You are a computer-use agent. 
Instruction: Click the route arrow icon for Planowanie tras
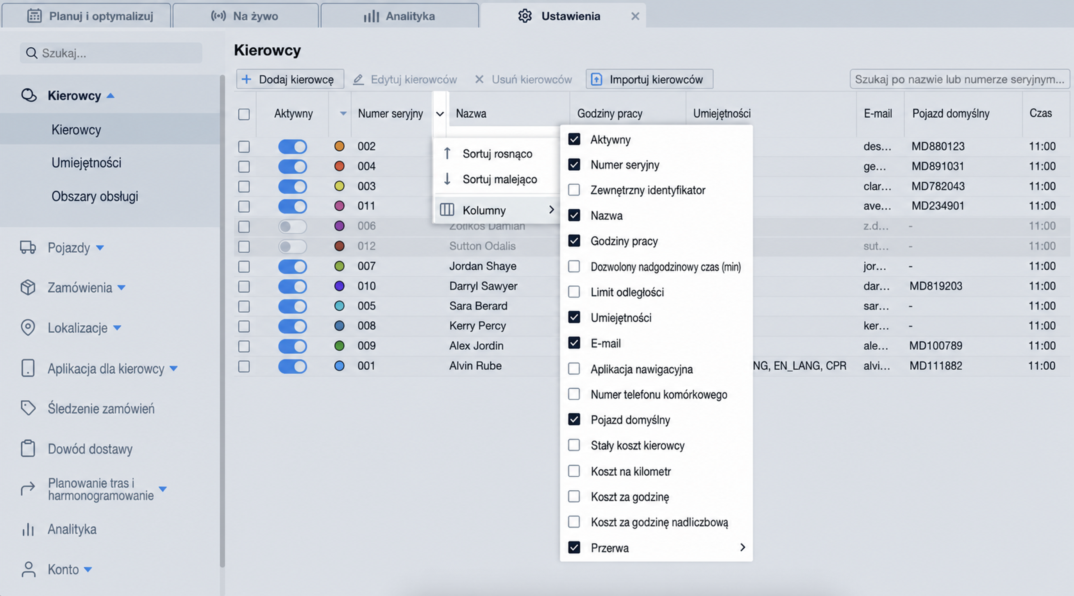28,489
